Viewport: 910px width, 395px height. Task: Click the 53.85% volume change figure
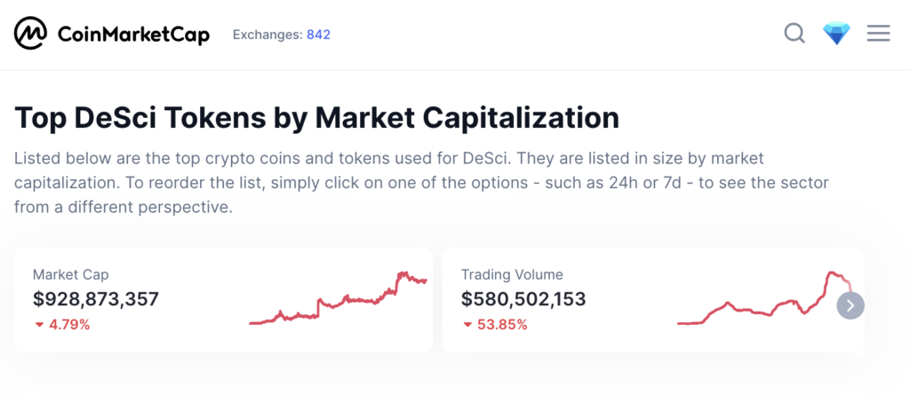502,325
